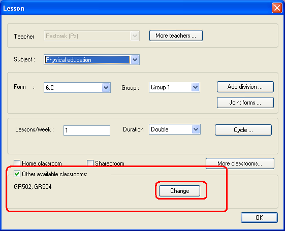
Task: Close the Lesson dialog window
Action: coord(277,8)
